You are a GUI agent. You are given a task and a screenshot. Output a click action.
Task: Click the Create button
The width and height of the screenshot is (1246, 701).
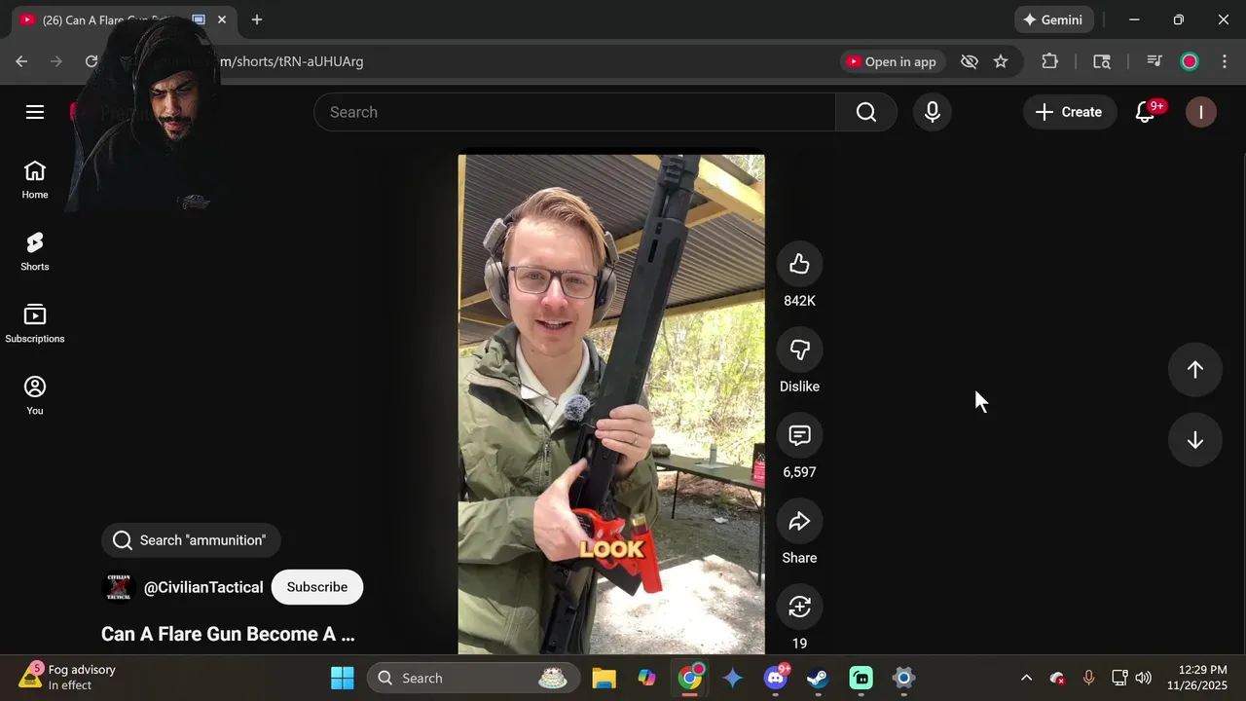click(x=1069, y=112)
